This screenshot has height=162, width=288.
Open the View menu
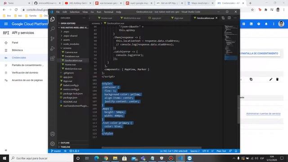tap(85, 12)
